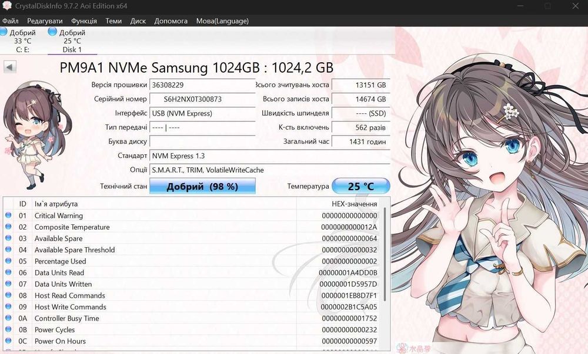Image resolution: width=588 pixels, height=354 pixels.
Task: Click the serial number field S6H2NX0T300873
Action: tap(202, 99)
